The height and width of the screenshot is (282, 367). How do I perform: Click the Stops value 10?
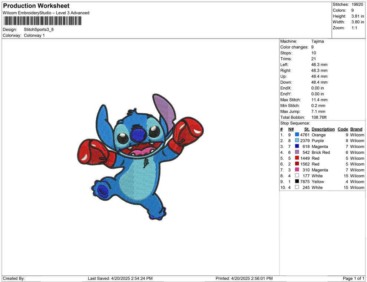(x=313, y=53)
